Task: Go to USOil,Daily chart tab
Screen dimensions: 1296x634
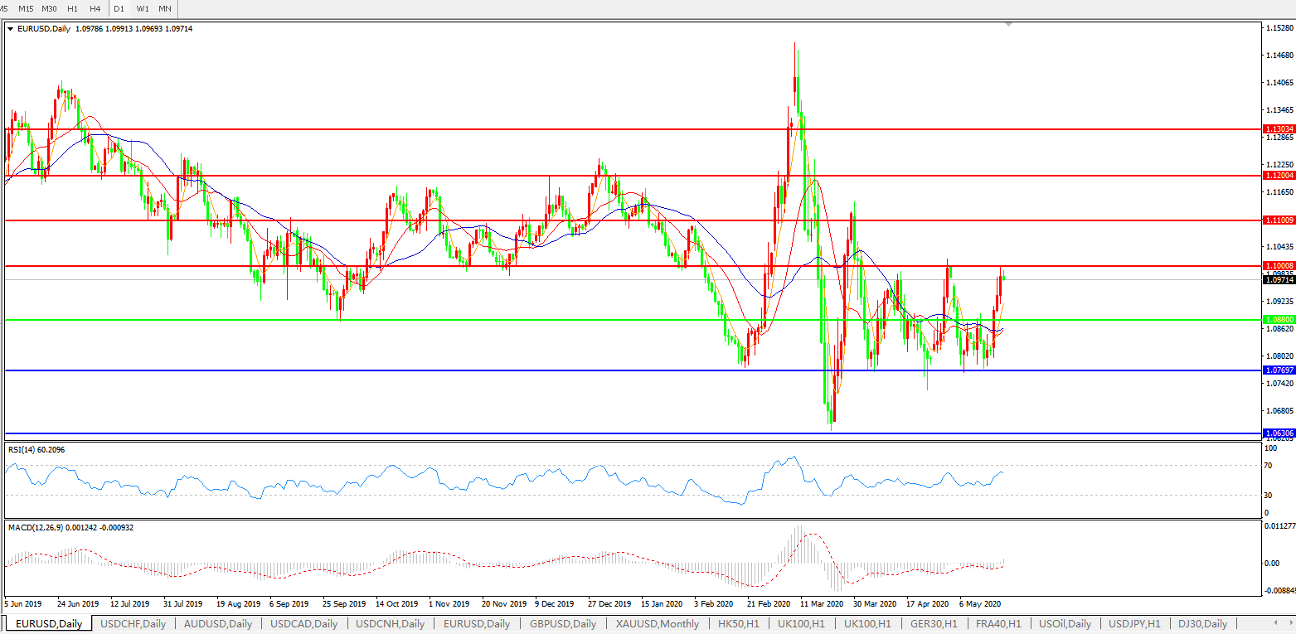Action: [1065, 623]
